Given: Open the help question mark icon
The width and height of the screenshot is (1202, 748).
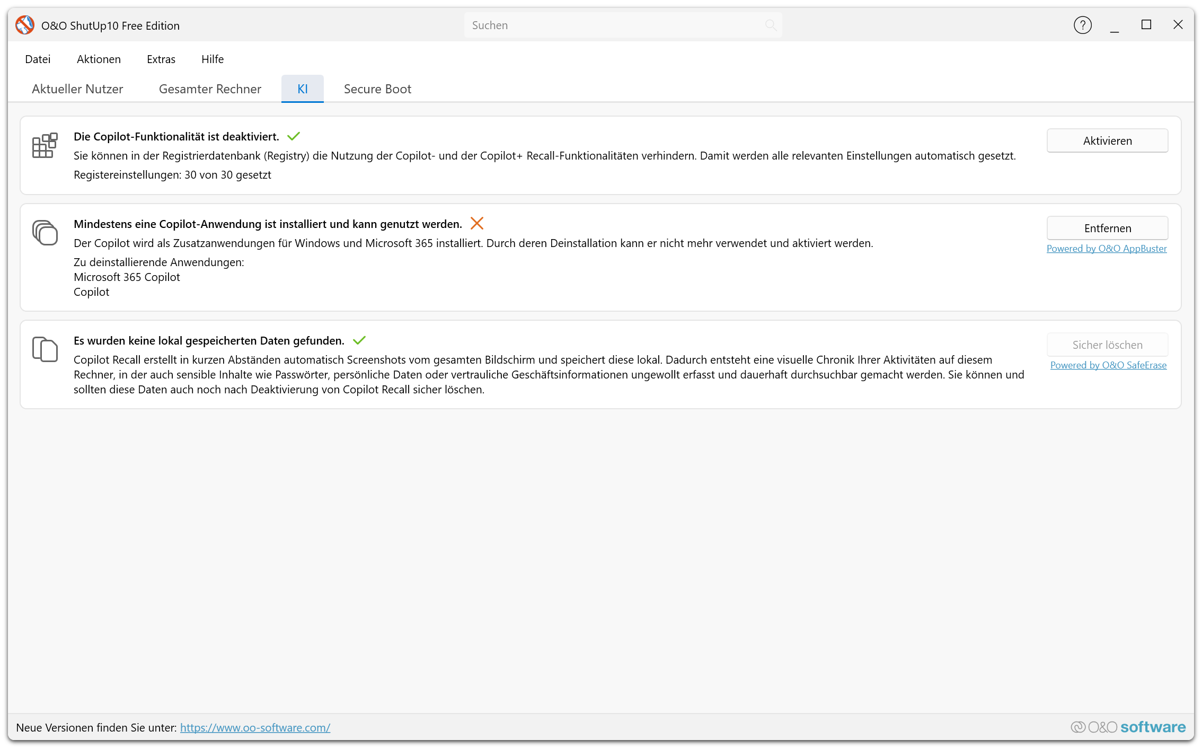Looking at the screenshot, I should 1082,25.
